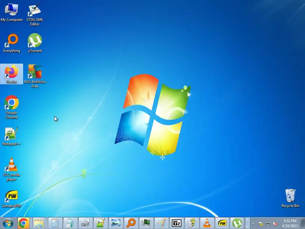Viewport: 305px width, 229px height.
Task: Select the Recycle Bin icon
Action: pyautogui.click(x=290, y=198)
